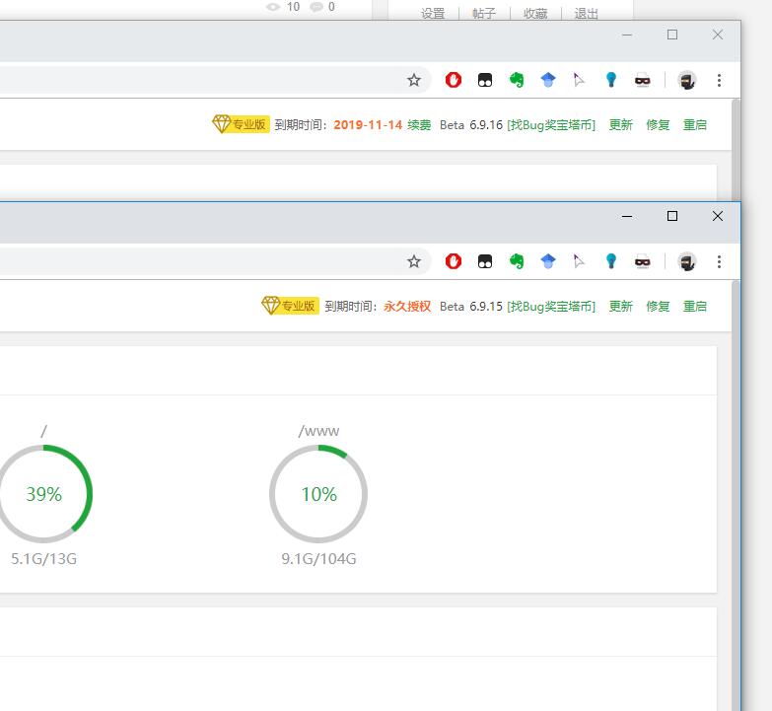Click address bar field in front window
The height and width of the screenshot is (711, 772).
(x=215, y=261)
